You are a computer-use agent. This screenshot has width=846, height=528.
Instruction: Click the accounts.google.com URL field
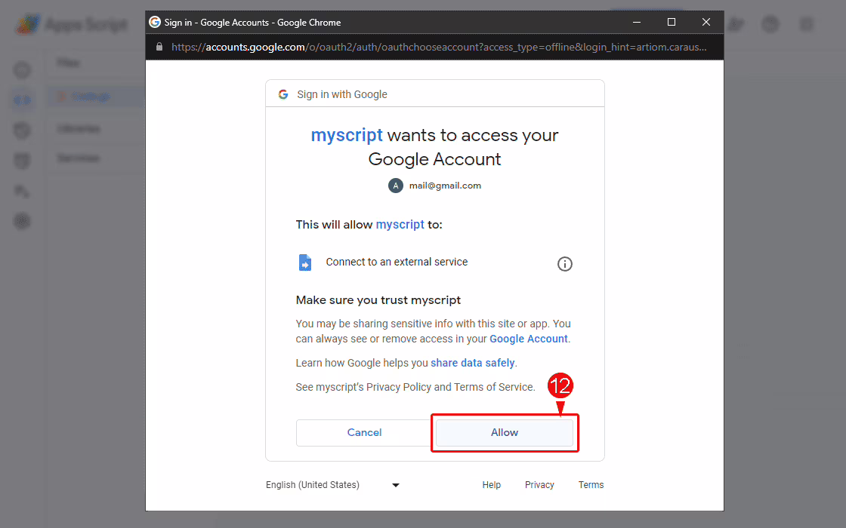(x=438, y=47)
